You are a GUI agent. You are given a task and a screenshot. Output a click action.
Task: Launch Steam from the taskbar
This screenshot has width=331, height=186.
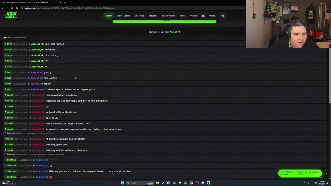[x=163, y=183]
